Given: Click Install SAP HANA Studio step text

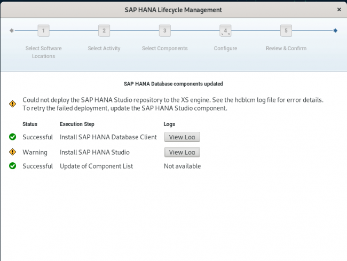Looking at the screenshot, I should coord(94,152).
